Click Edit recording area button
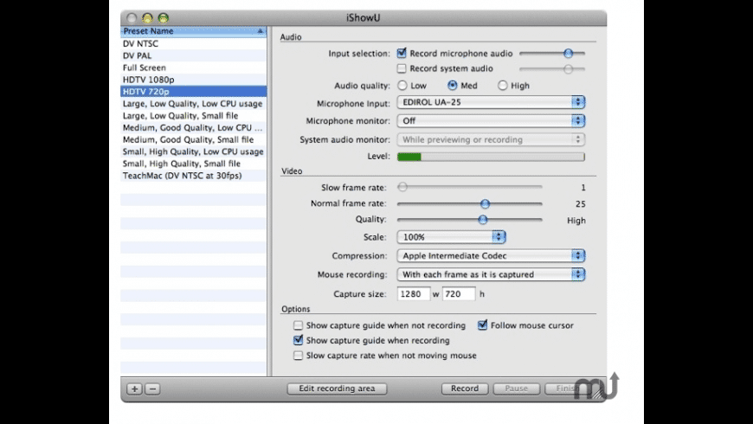Image resolution: width=753 pixels, height=424 pixels. [x=337, y=389]
